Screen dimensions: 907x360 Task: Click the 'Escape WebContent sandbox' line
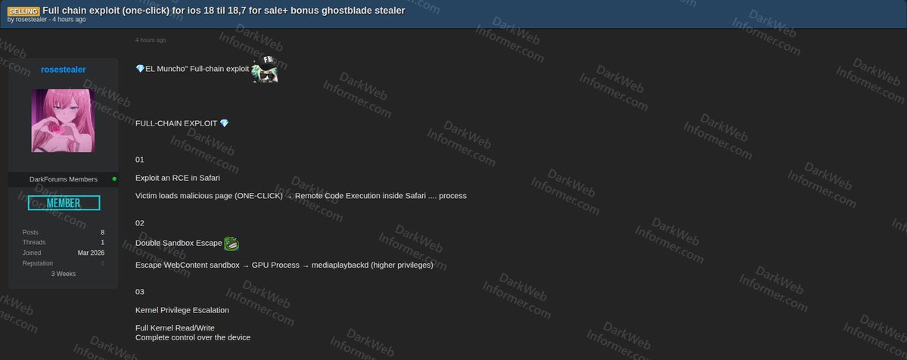(x=284, y=265)
